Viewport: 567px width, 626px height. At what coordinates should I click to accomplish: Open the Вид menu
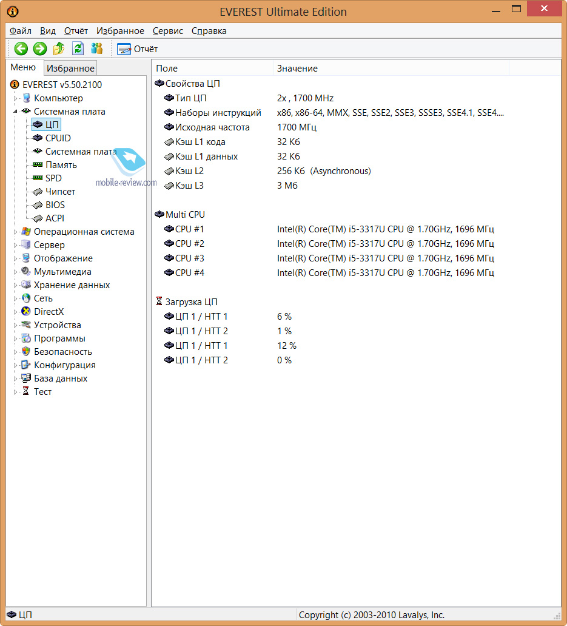48,31
